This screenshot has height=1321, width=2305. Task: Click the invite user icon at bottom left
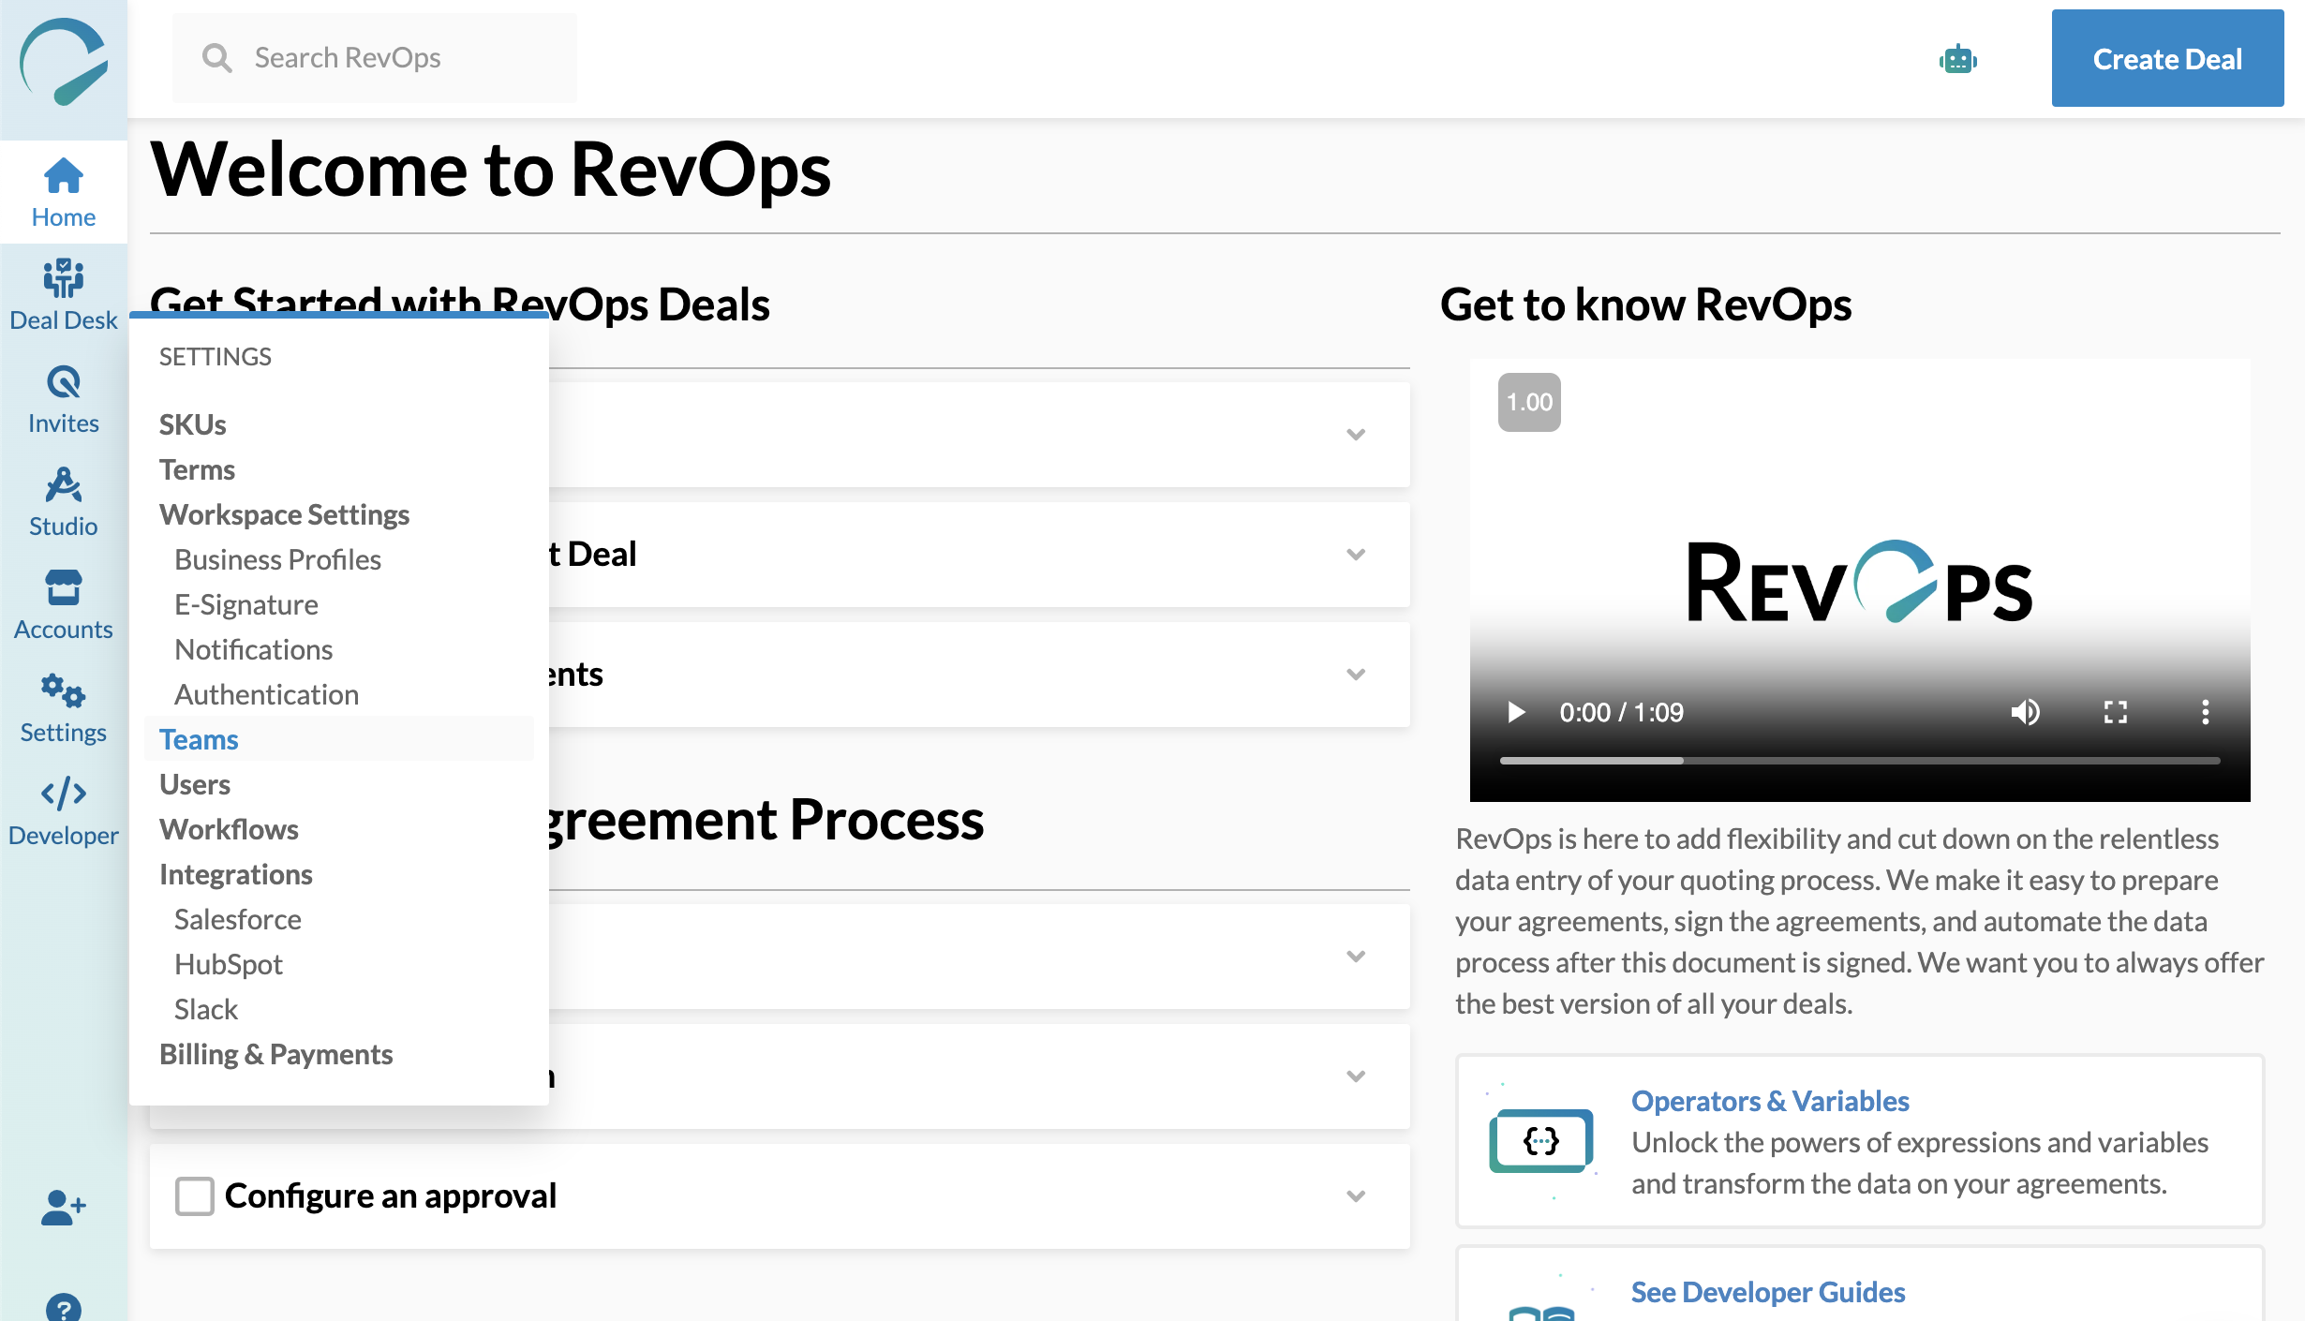click(x=63, y=1209)
